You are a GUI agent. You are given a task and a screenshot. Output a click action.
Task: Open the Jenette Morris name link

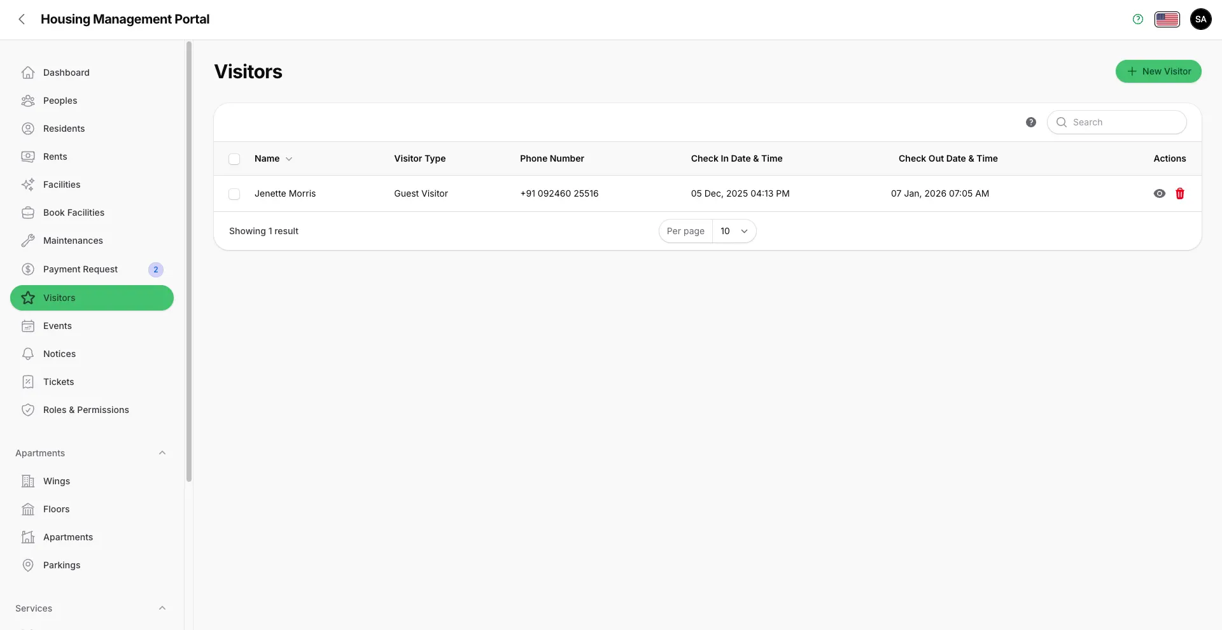[x=284, y=193]
